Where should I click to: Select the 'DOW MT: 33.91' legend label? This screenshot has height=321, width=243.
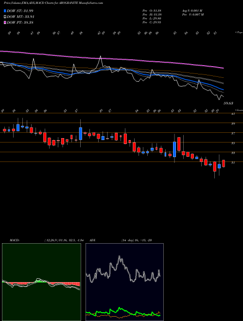(x=20, y=17)
